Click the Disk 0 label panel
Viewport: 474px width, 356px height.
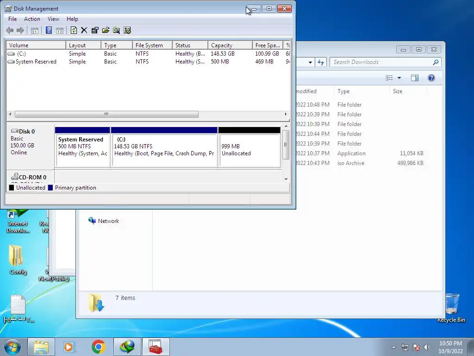point(30,147)
